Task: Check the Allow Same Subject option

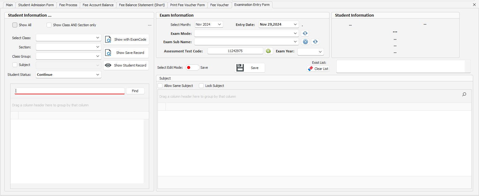Action: click(x=160, y=86)
